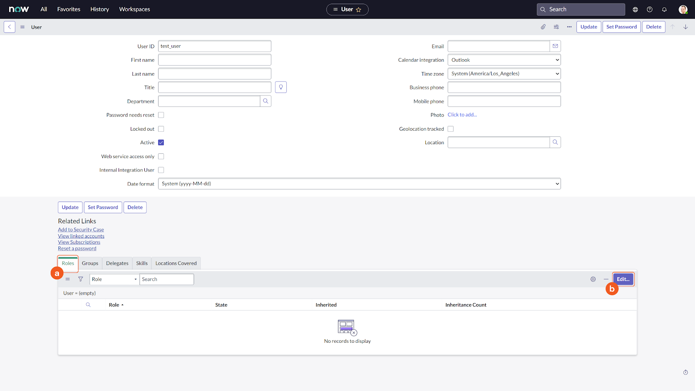
Task: Click the back arrow icon
Action: pyautogui.click(x=10, y=27)
